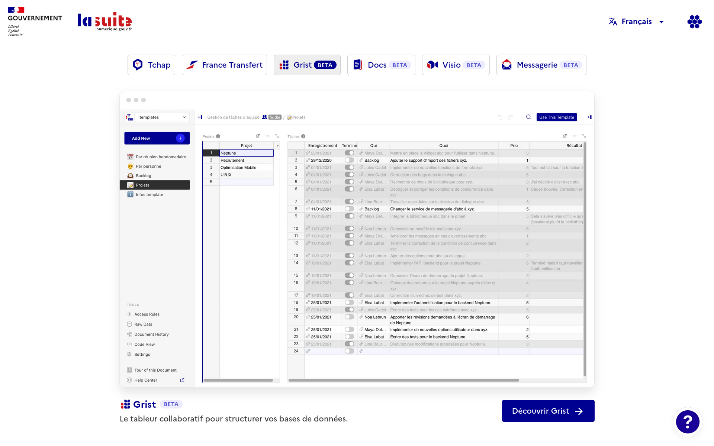Click info icon beside Projets title
The width and height of the screenshot is (714, 446).
218,136
